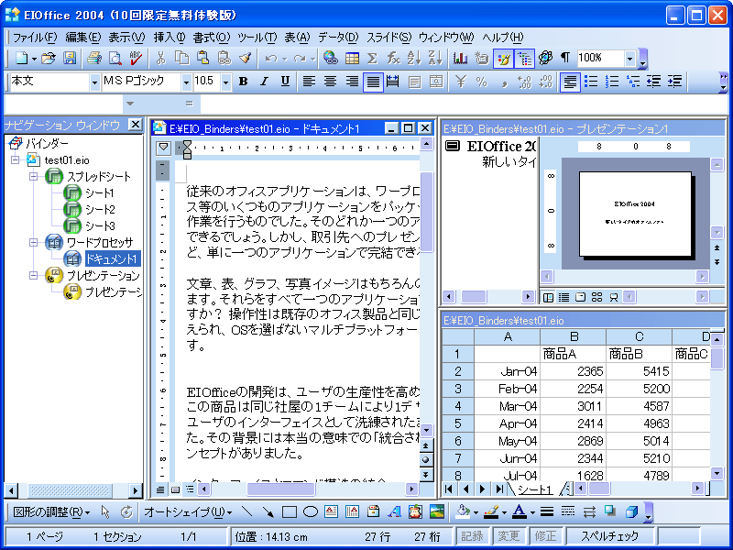Click the Percent style icon

pos(481,82)
